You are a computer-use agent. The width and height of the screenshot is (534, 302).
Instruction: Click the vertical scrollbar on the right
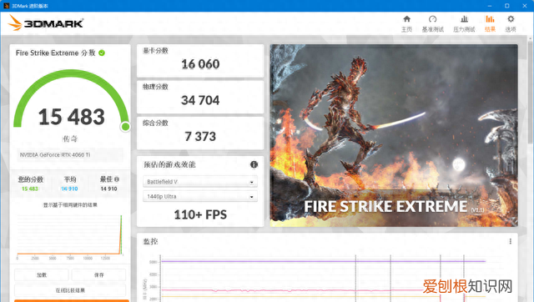531,92
